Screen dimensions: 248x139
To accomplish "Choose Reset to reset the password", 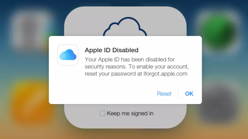I will [164, 94].
